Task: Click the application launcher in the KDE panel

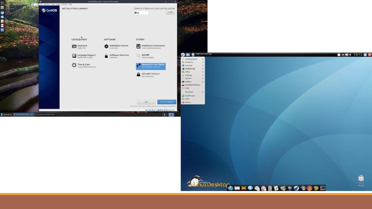Action: click(x=183, y=55)
